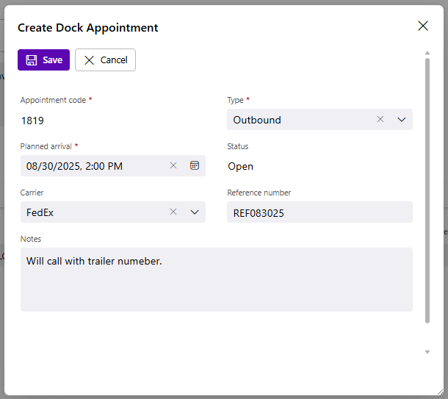Expand the Carrier dropdown chevron

(x=195, y=212)
